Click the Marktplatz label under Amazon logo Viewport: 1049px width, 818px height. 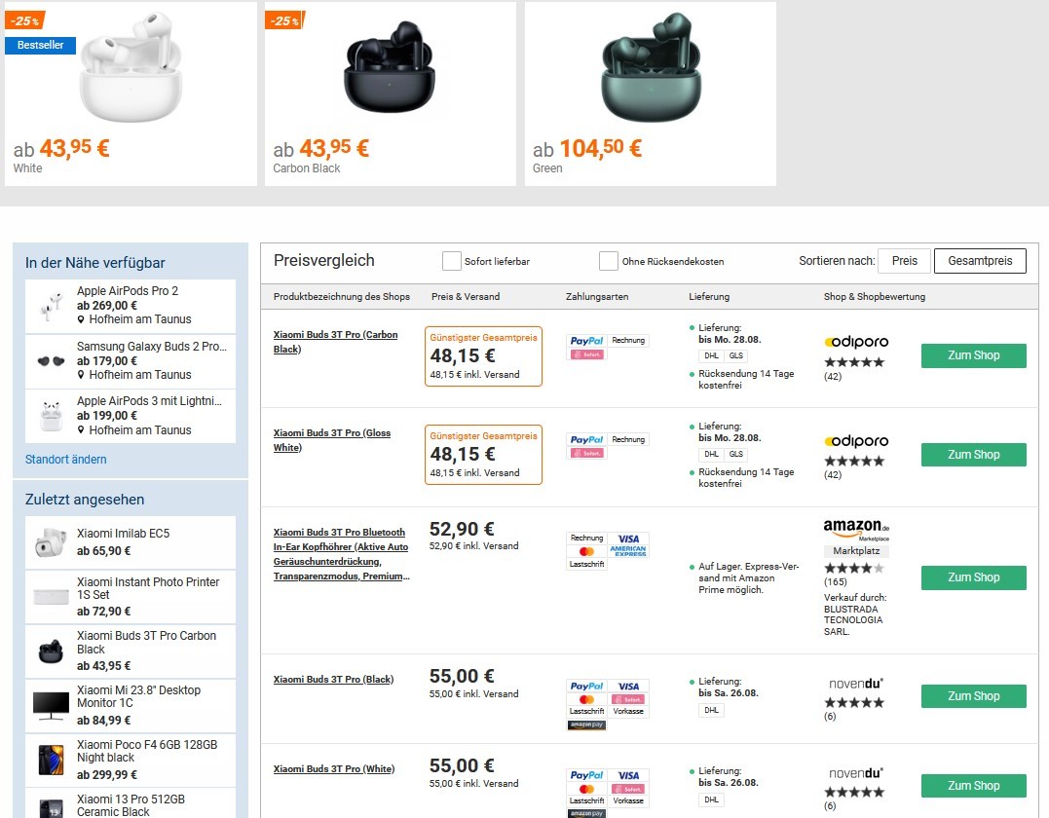(x=856, y=551)
